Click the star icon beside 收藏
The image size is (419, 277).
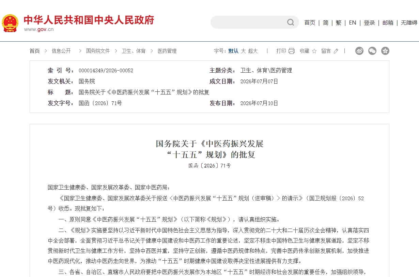pyautogui.click(x=314, y=51)
